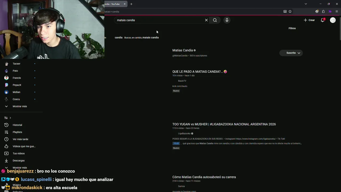
Task: Open the list all tabs chevron
Action: [306, 4]
